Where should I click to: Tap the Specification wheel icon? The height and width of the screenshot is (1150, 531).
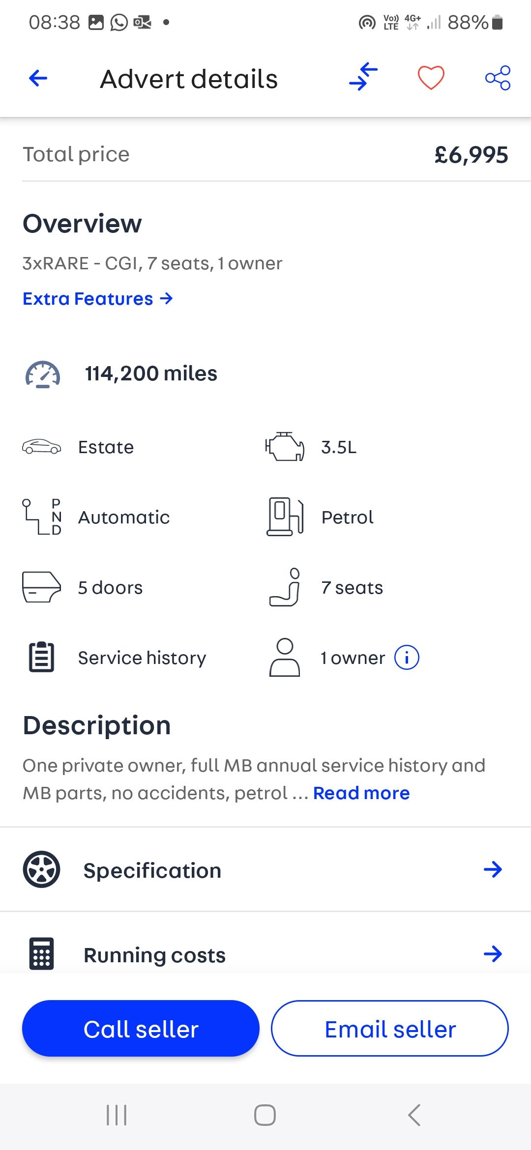pyautogui.click(x=42, y=869)
